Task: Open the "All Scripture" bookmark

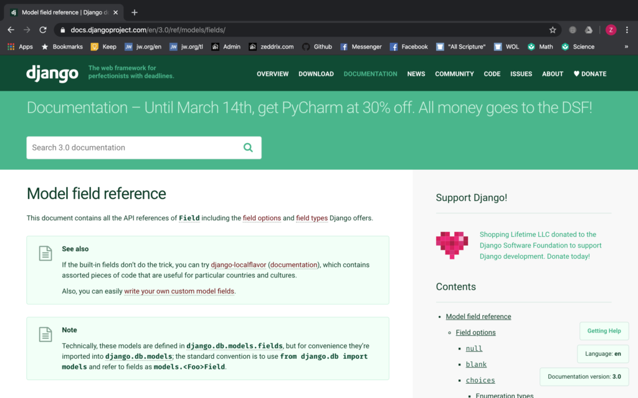Action: coord(461,47)
